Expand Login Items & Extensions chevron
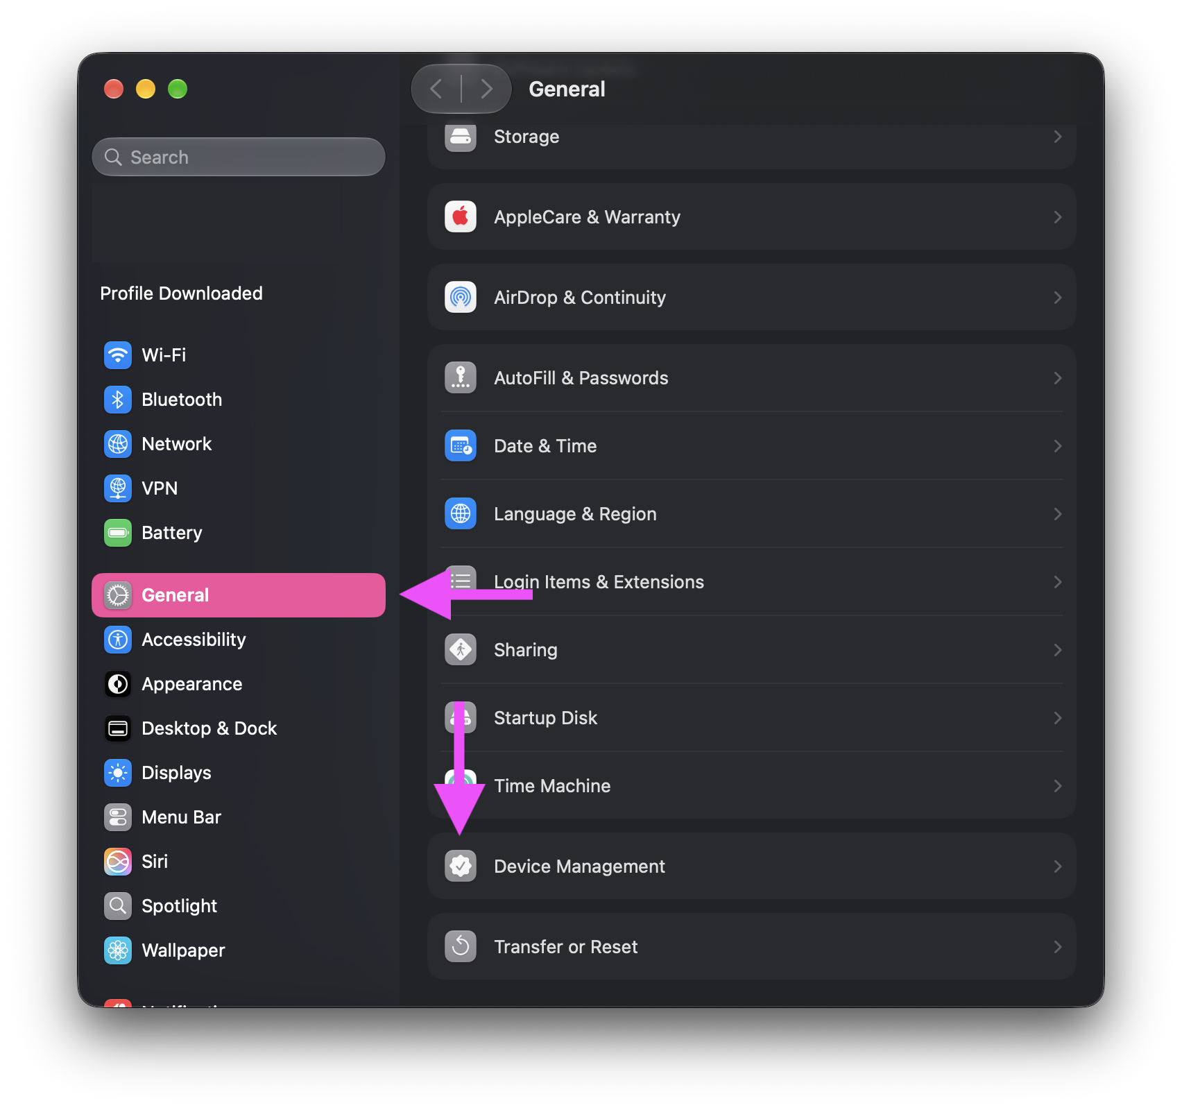 (x=1058, y=582)
